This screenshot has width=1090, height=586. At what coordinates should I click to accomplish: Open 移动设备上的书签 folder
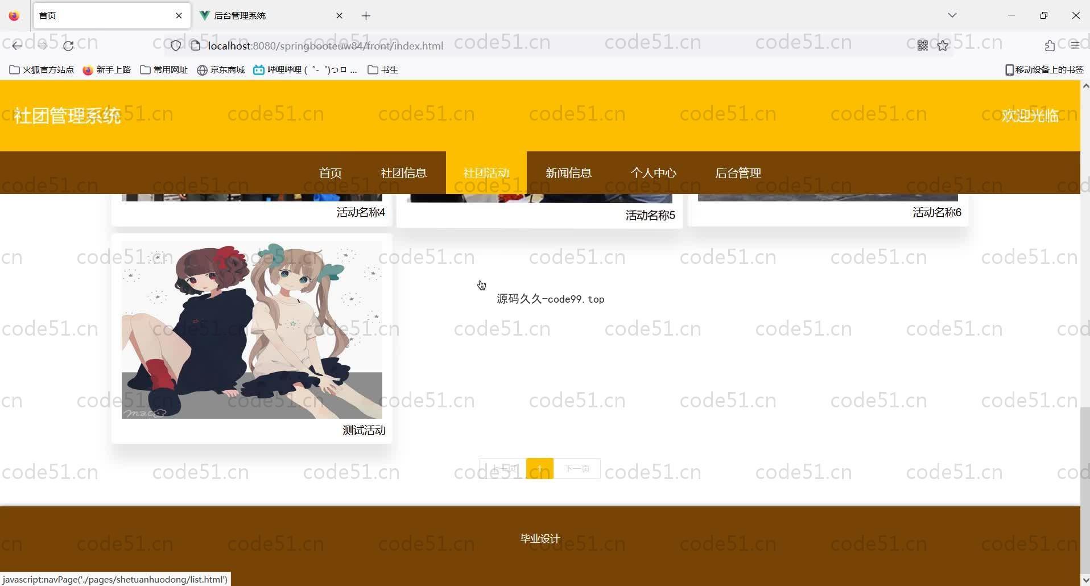click(1044, 70)
